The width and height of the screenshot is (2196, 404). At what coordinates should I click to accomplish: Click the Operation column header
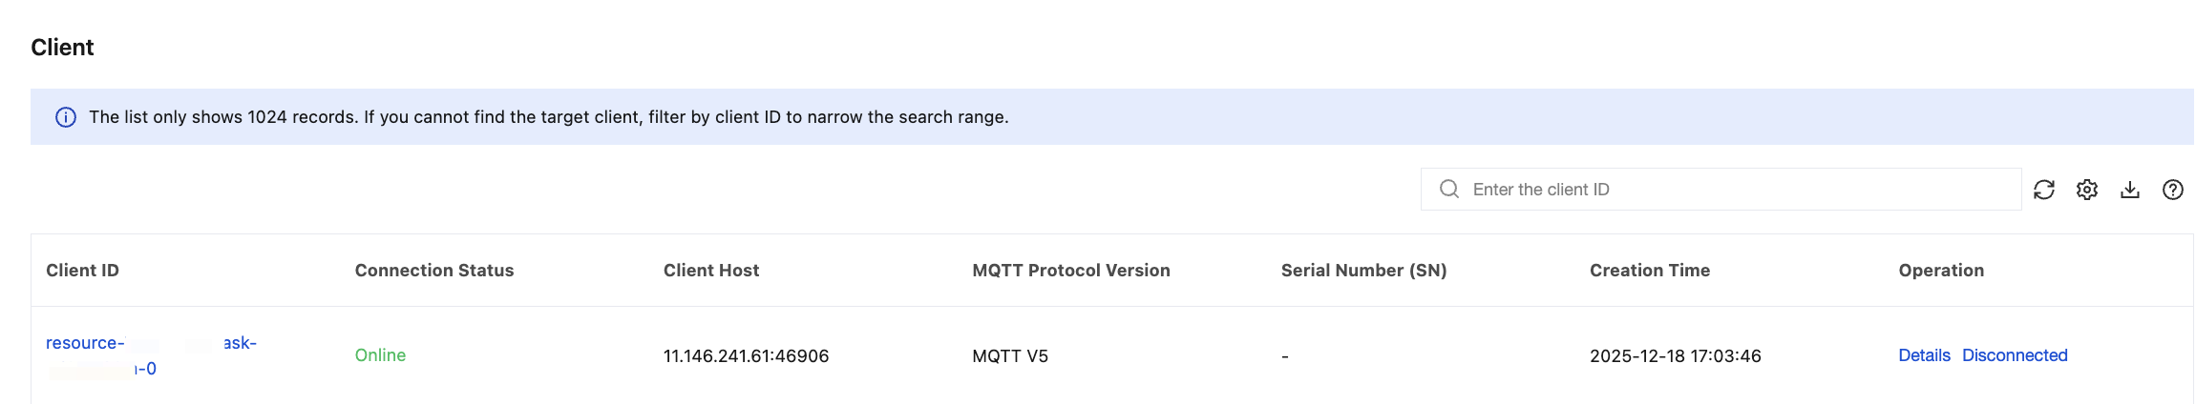coord(1941,271)
